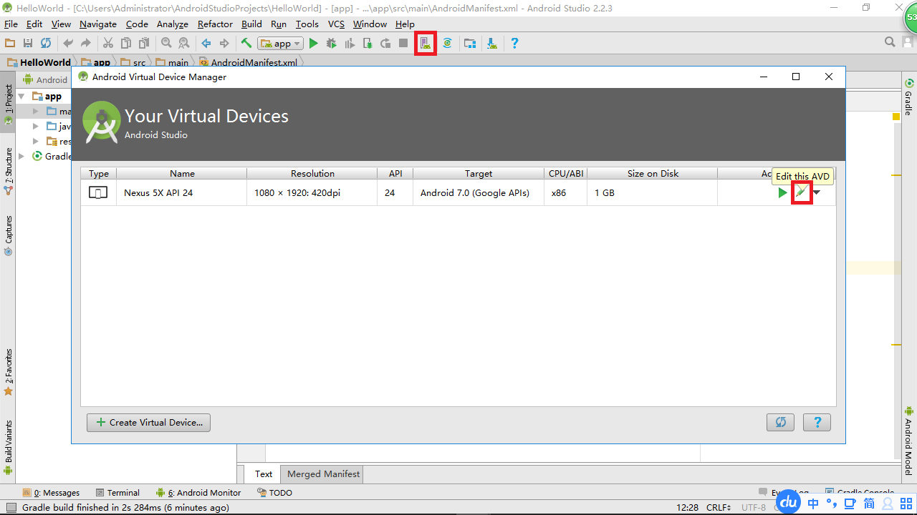917x515 pixels.
Task: Click the Run with coverage icon
Action: [350, 43]
